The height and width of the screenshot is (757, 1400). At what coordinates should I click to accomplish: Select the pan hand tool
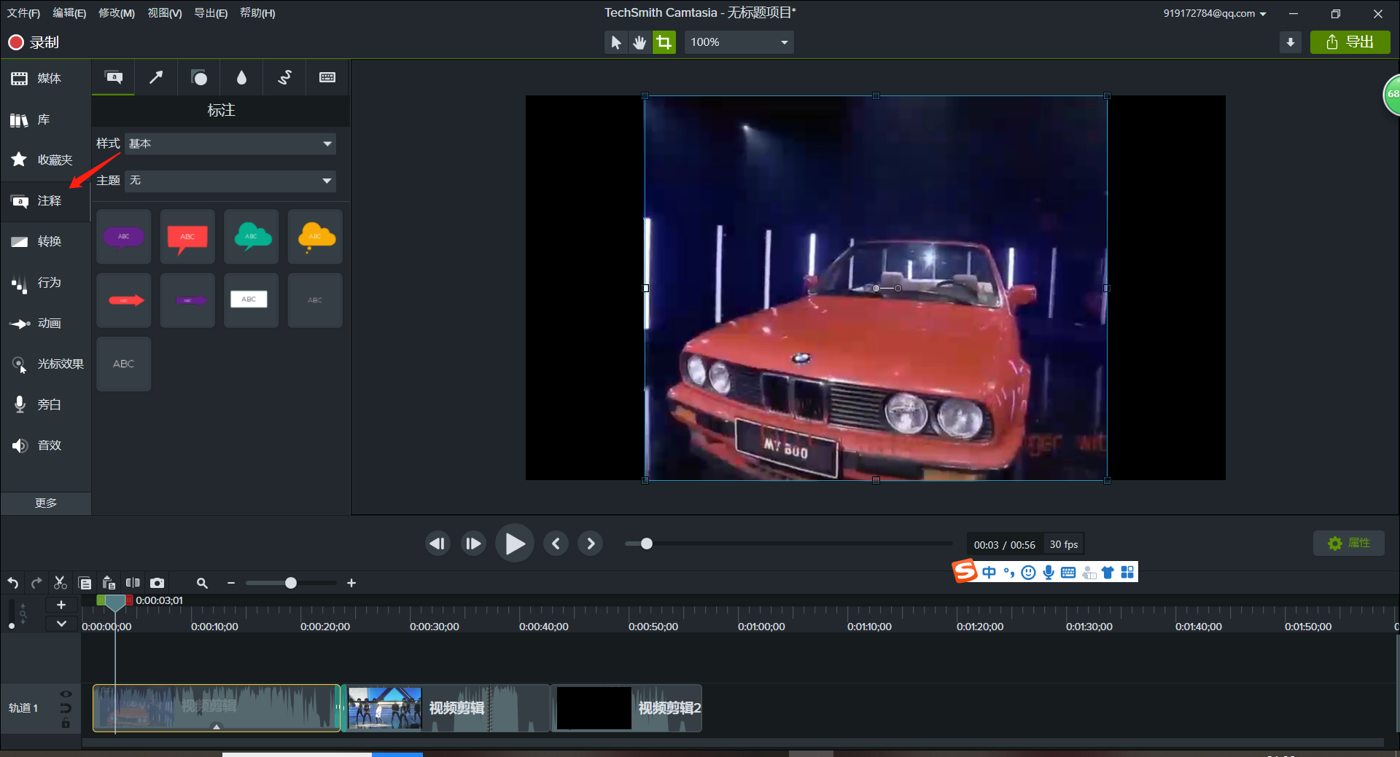pyautogui.click(x=639, y=42)
